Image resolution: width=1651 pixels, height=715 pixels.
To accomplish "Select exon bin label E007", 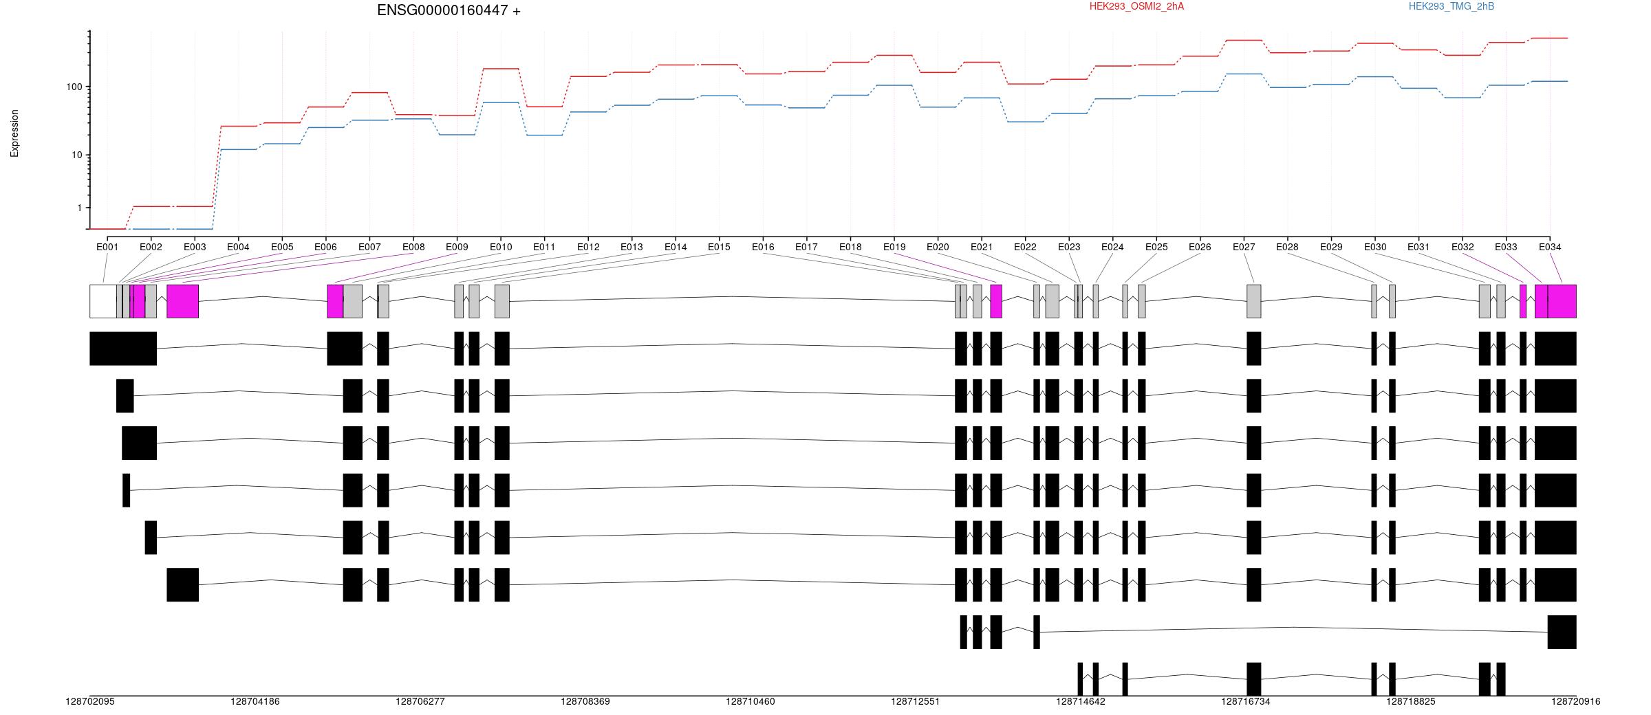I will point(369,247).
